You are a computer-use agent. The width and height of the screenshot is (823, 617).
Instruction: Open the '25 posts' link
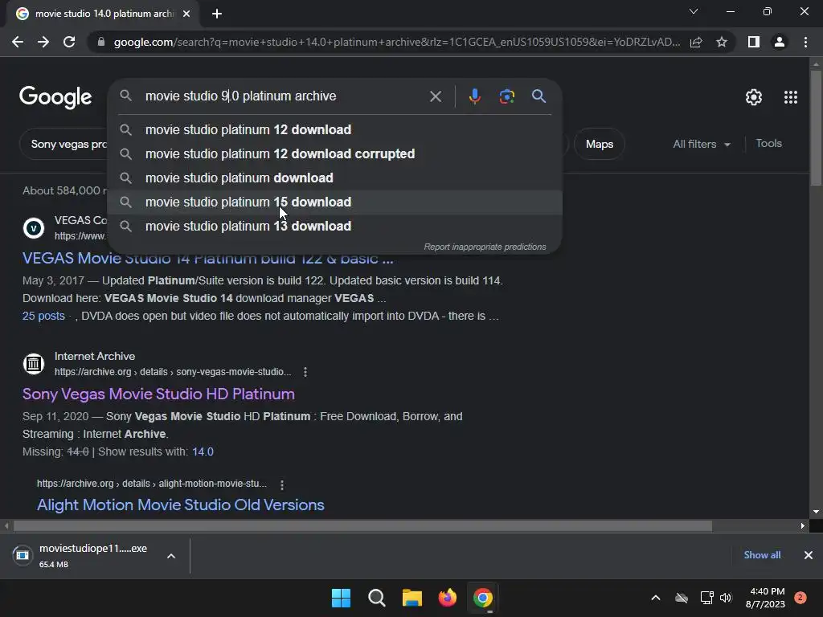pyautogui.click(x=43, y=316)
